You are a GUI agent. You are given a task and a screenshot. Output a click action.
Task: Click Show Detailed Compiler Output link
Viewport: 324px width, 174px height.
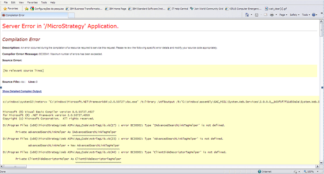tap(22, 91)
